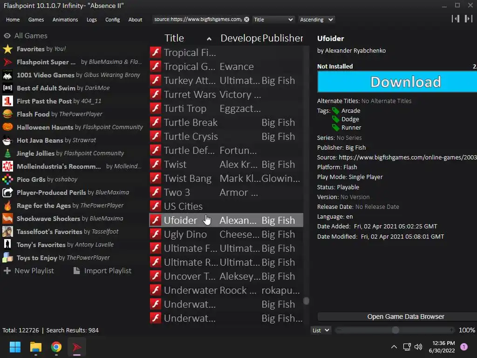Switch to the Animations tab
The image size is (477, 358).
[x=65, y=20]
